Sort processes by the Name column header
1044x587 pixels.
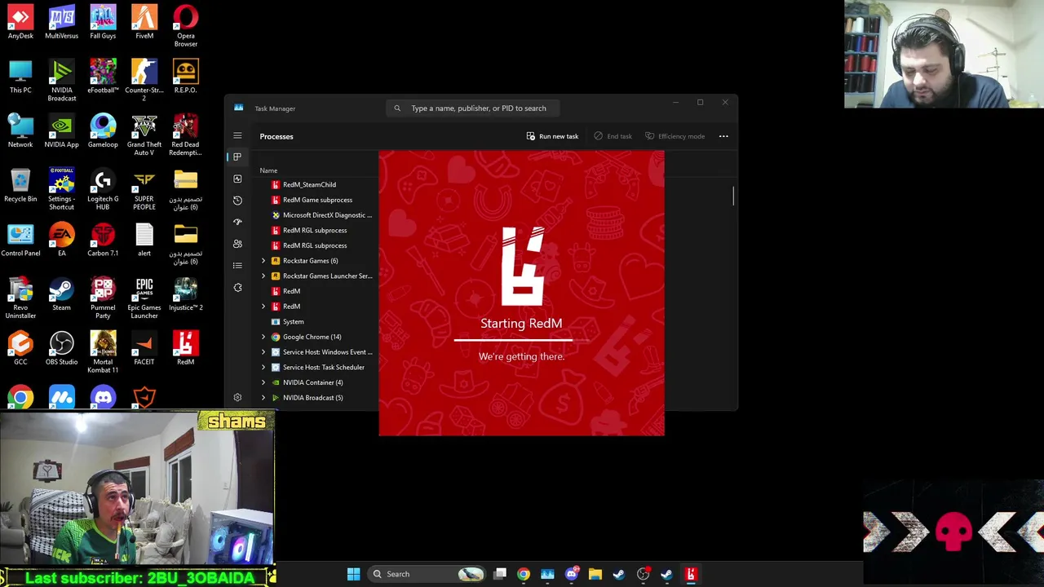(x=268, y=170)
